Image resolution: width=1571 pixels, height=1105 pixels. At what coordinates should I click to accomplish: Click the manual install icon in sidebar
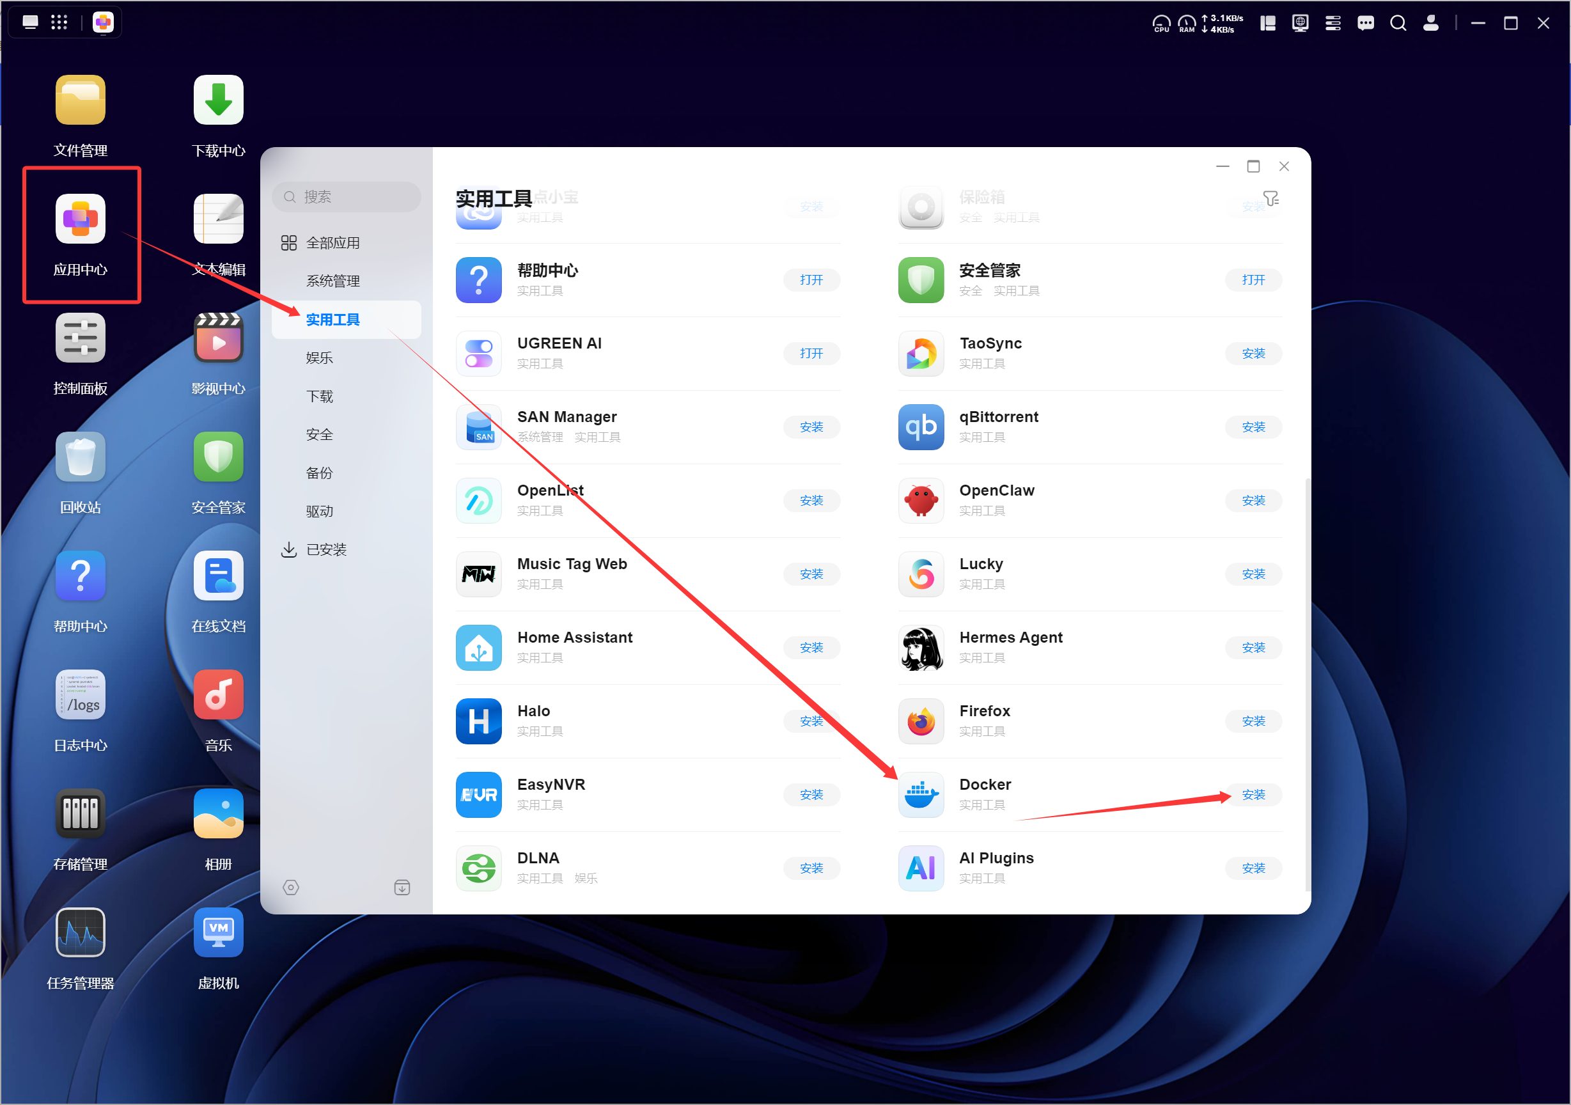[x=402, y=888]
